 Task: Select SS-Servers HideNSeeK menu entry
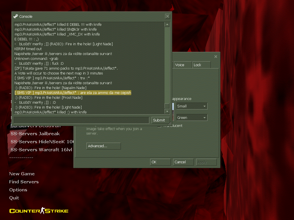42,142
